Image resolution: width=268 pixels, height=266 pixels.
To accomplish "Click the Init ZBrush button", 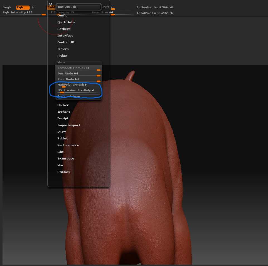I will pos(79,7).
